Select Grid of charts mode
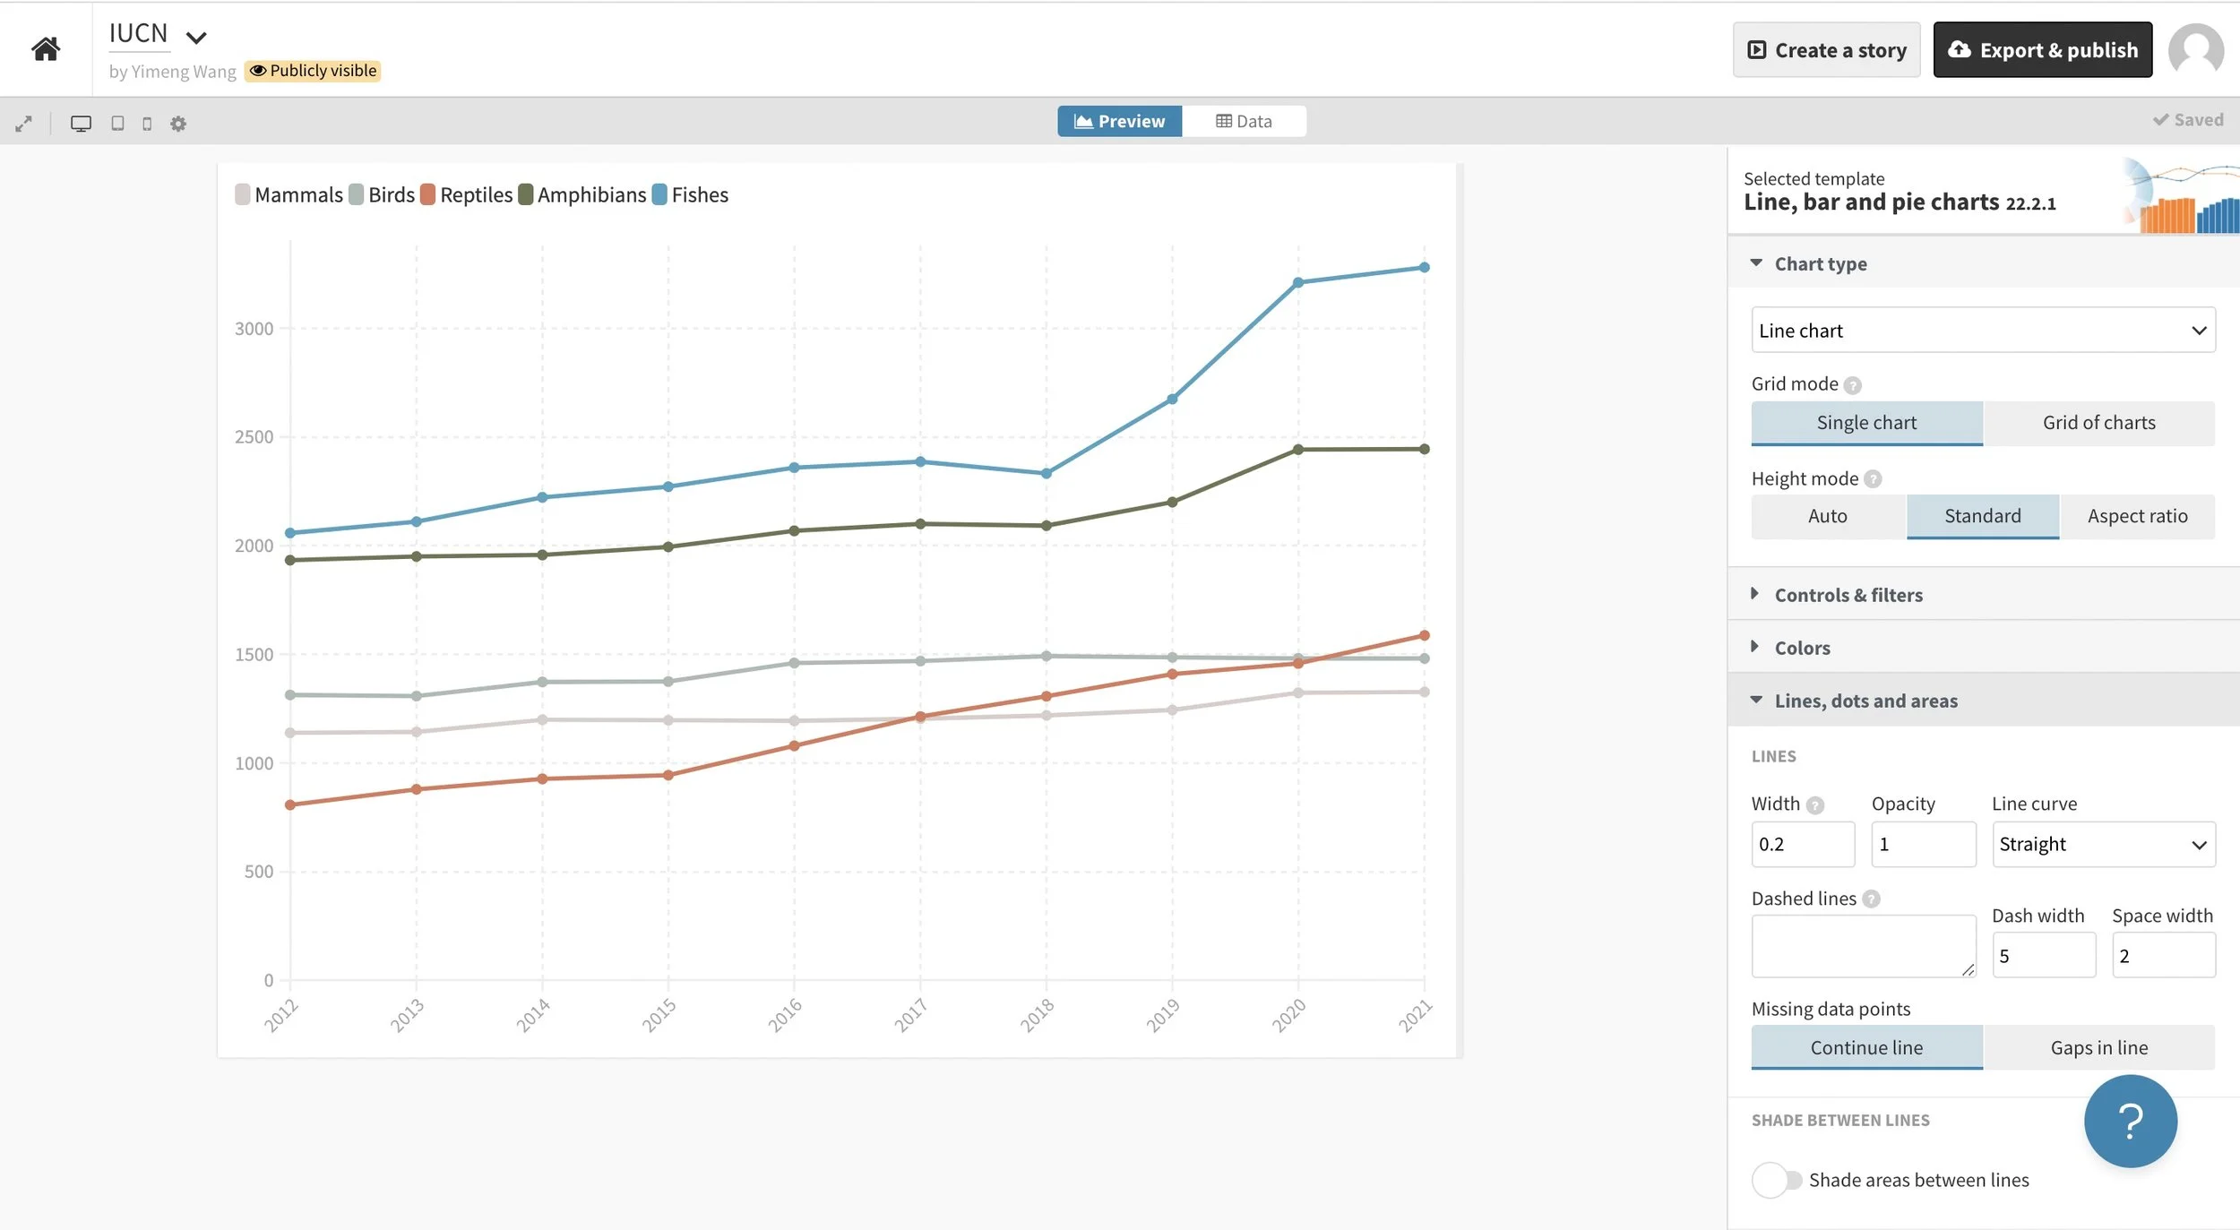2240x1230 pixels. pos(2098,423)
